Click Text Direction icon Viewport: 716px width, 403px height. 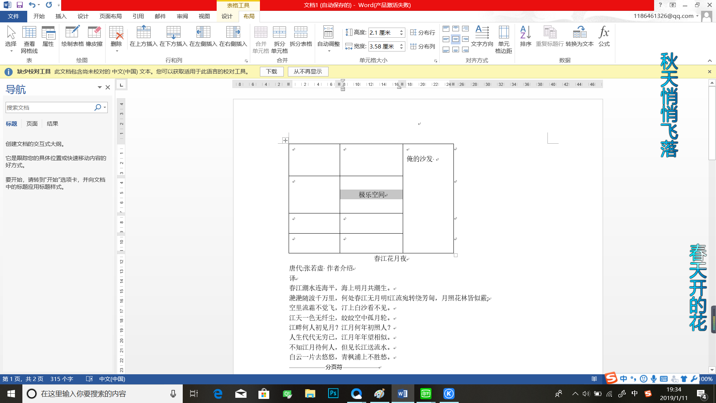coord(482,36)
